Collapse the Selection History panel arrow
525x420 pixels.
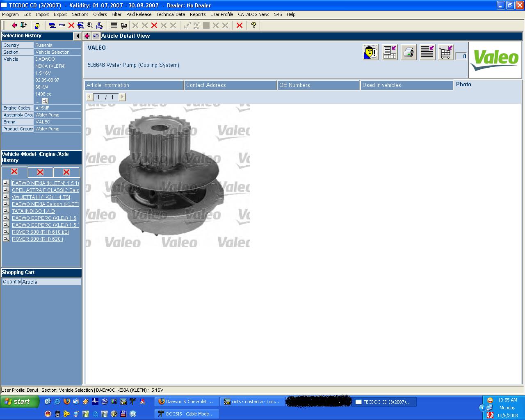click(77, 36)
